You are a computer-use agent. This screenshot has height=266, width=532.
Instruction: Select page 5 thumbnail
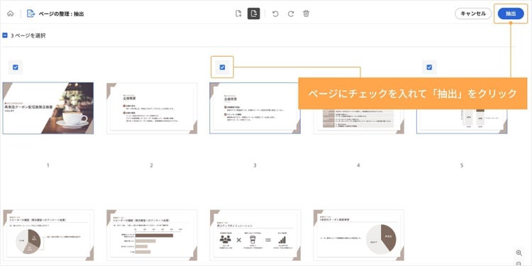coord(462,121)
